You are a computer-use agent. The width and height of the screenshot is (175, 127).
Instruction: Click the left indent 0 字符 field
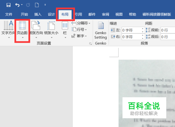point(132,30)
